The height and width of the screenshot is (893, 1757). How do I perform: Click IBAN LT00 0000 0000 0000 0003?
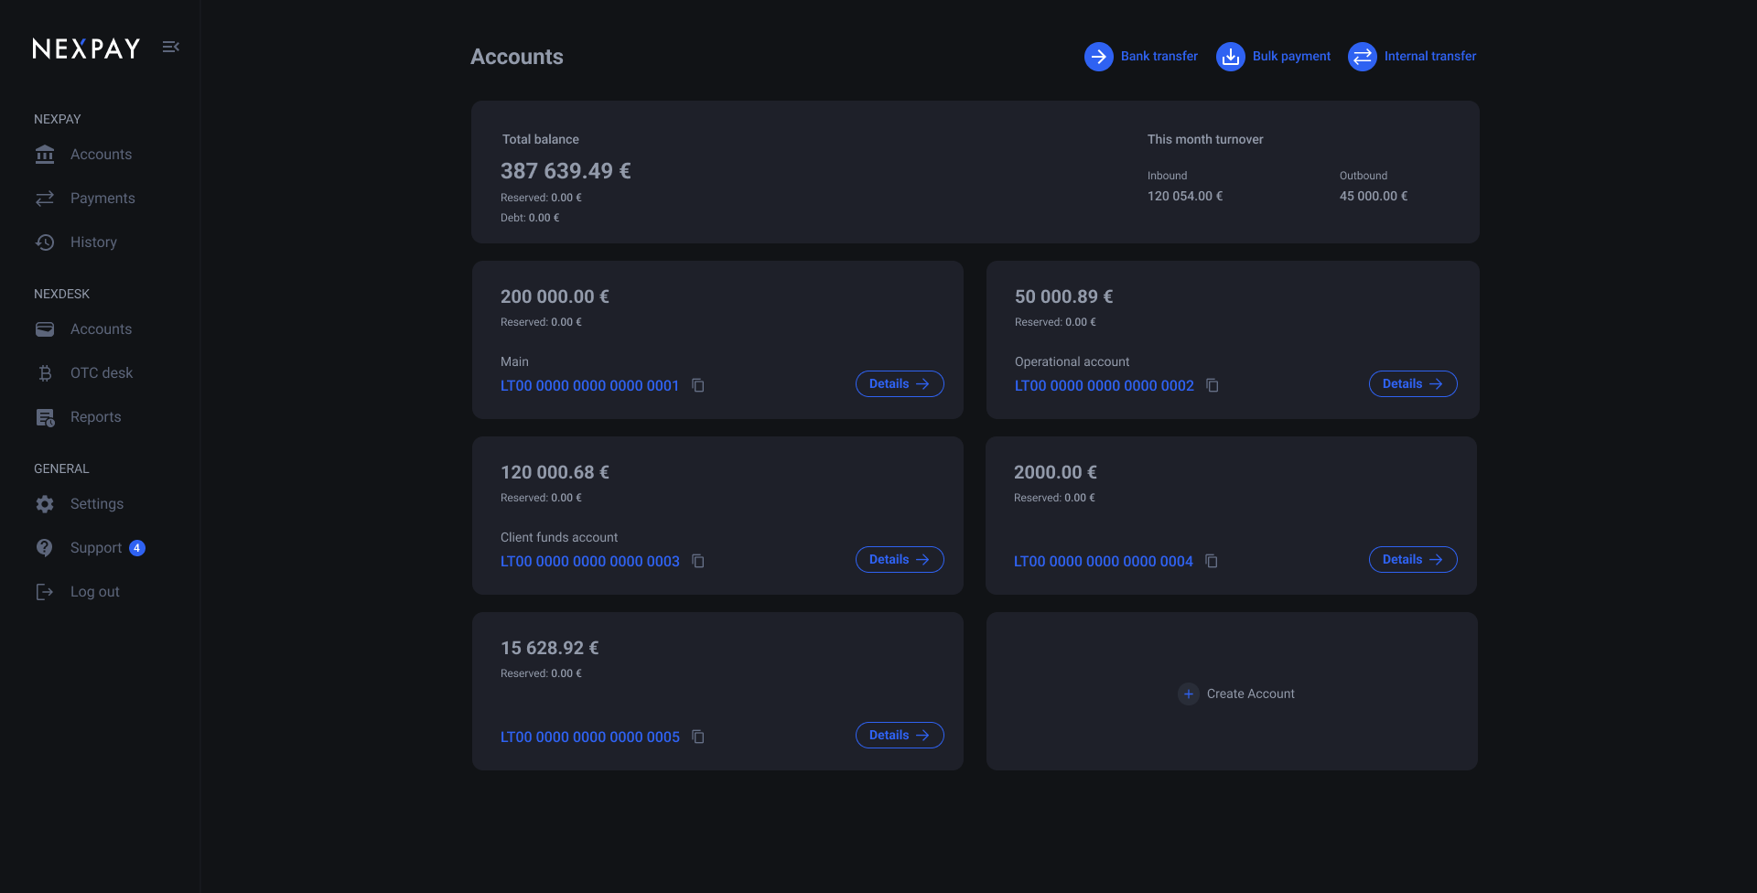point(589,562)
